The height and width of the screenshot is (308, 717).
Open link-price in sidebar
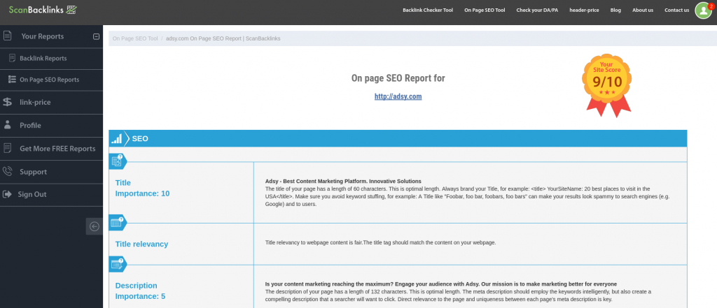click(35, 102)
